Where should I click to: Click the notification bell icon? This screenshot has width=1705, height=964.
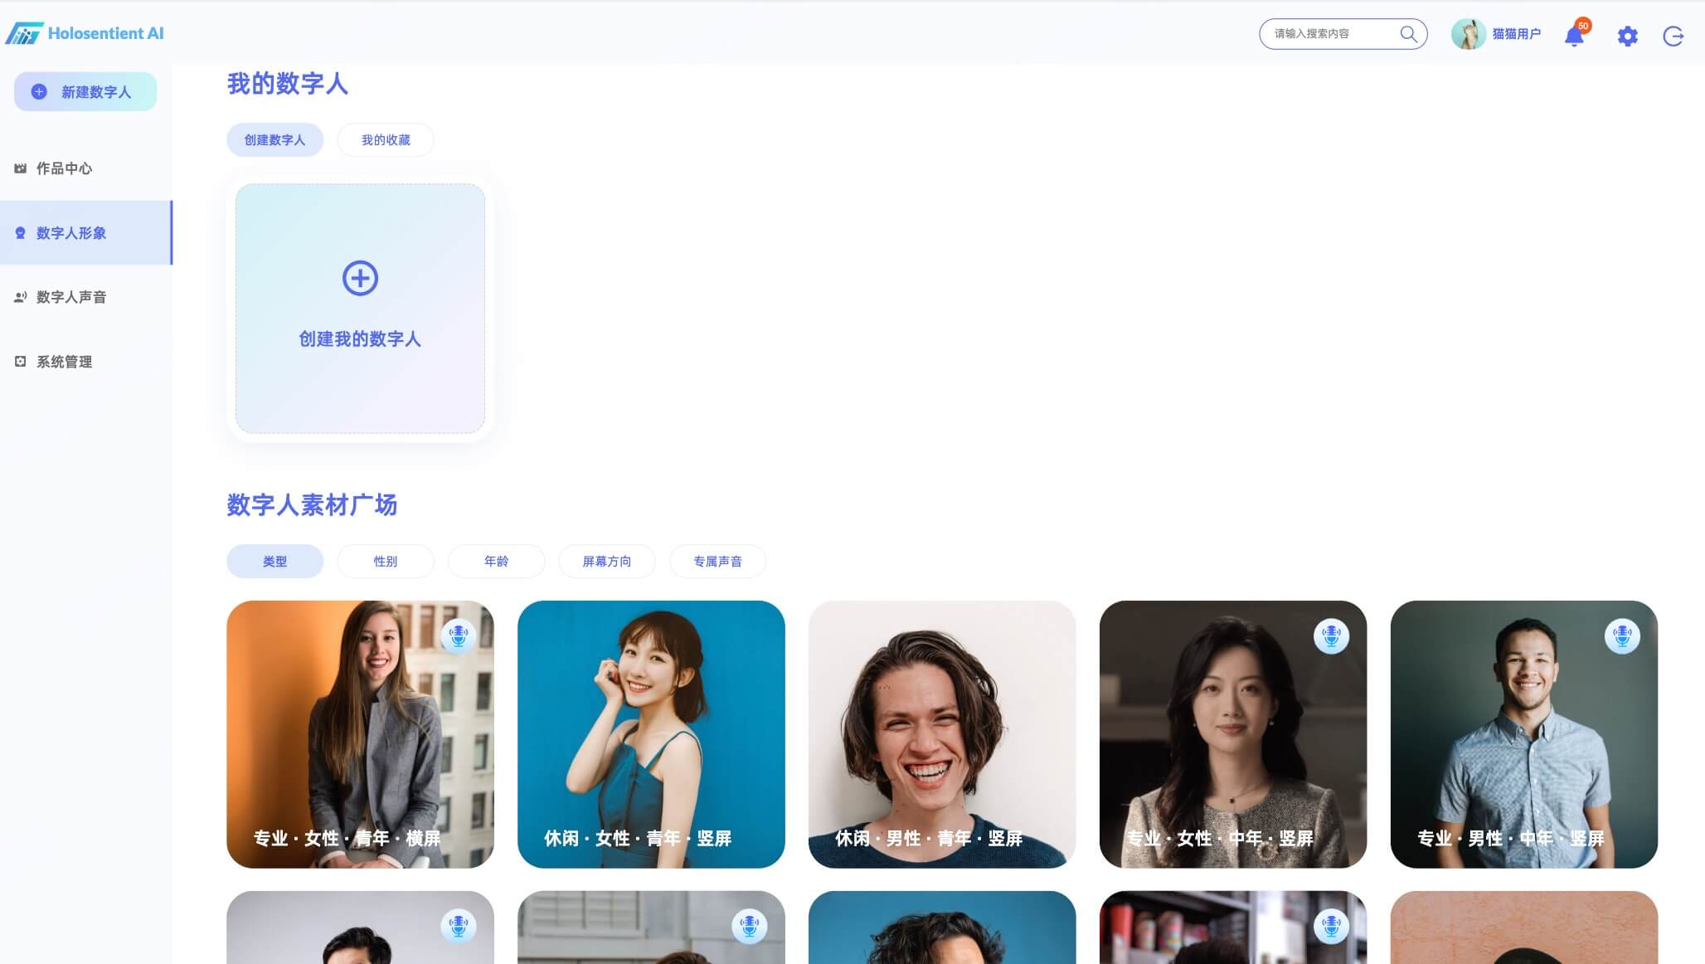[1573, 36]
